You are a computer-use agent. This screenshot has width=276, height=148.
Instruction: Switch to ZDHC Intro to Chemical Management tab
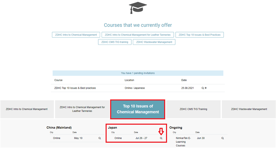click(27, 109)
